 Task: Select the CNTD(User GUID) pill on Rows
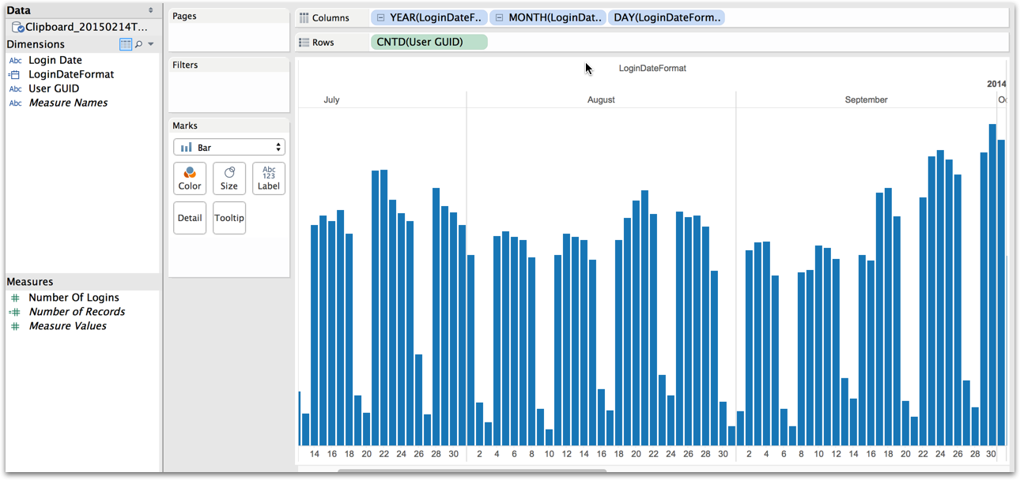tap(429, 42)
